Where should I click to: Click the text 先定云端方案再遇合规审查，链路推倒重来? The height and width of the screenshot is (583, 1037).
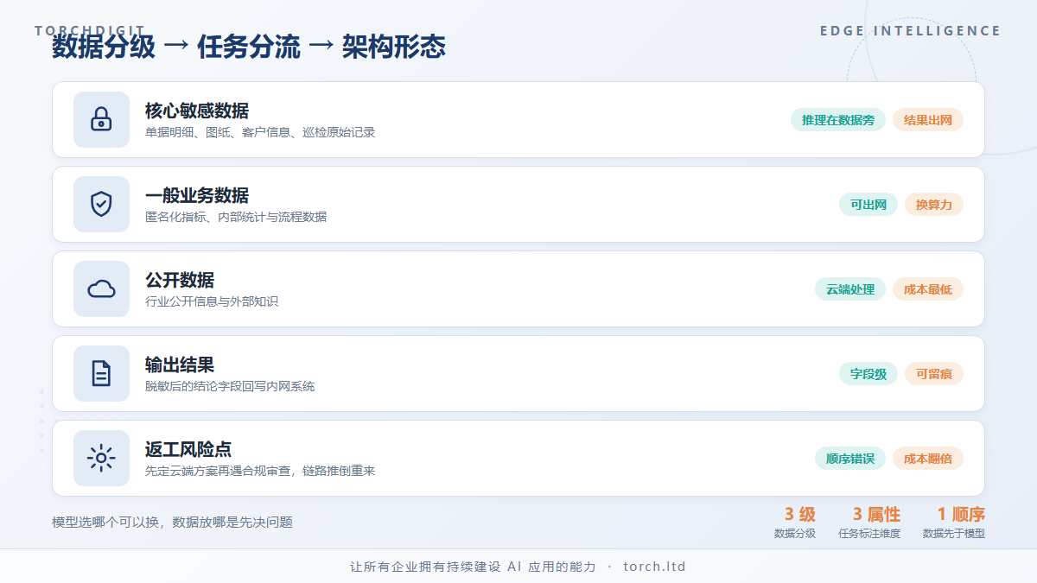[x=260, y=471]
